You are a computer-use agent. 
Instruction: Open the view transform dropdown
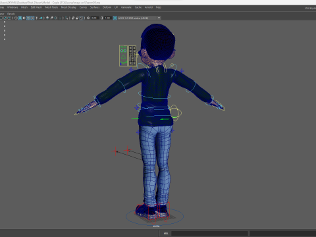[140, 18]
